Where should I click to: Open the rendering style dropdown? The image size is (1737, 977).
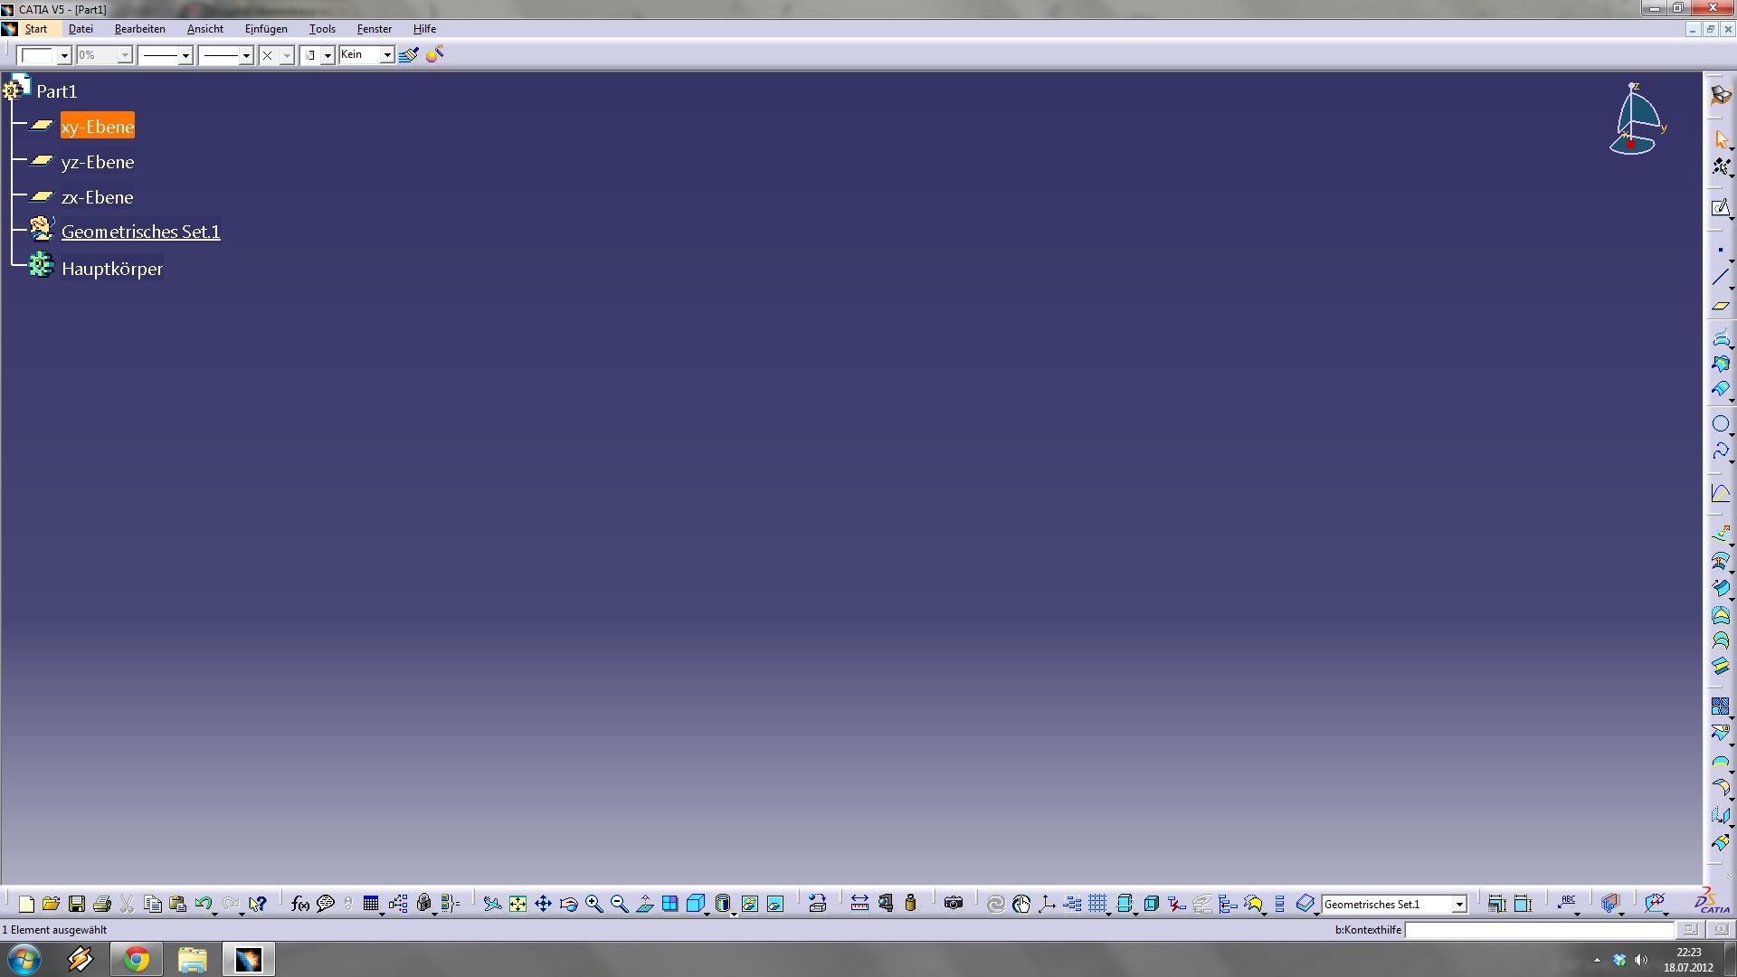(327, 56)
